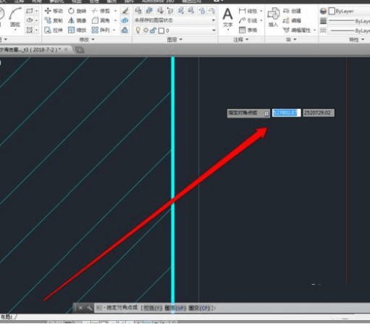Select the Move (移动) tool
Viewport: 370px width, 324px height.
click(x=54, y=11)
